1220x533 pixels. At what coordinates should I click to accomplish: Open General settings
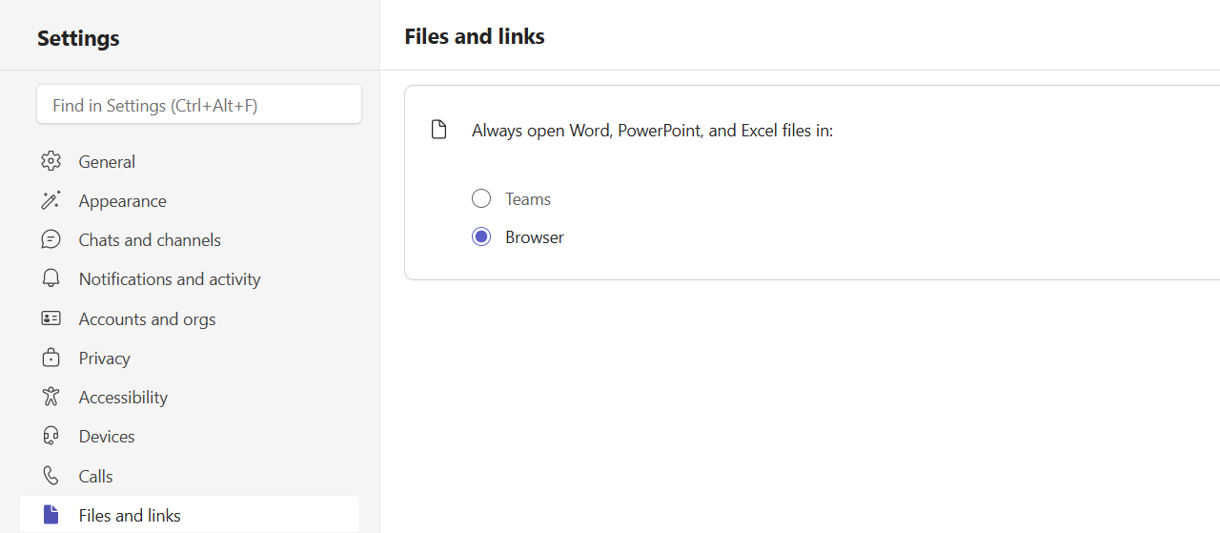(x=190, y=161)
